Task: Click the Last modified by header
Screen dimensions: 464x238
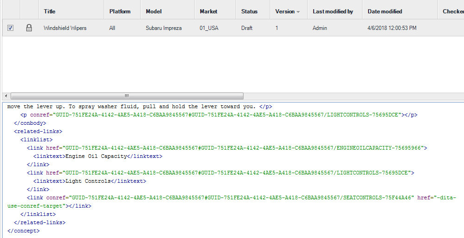Action: (333, 12)
